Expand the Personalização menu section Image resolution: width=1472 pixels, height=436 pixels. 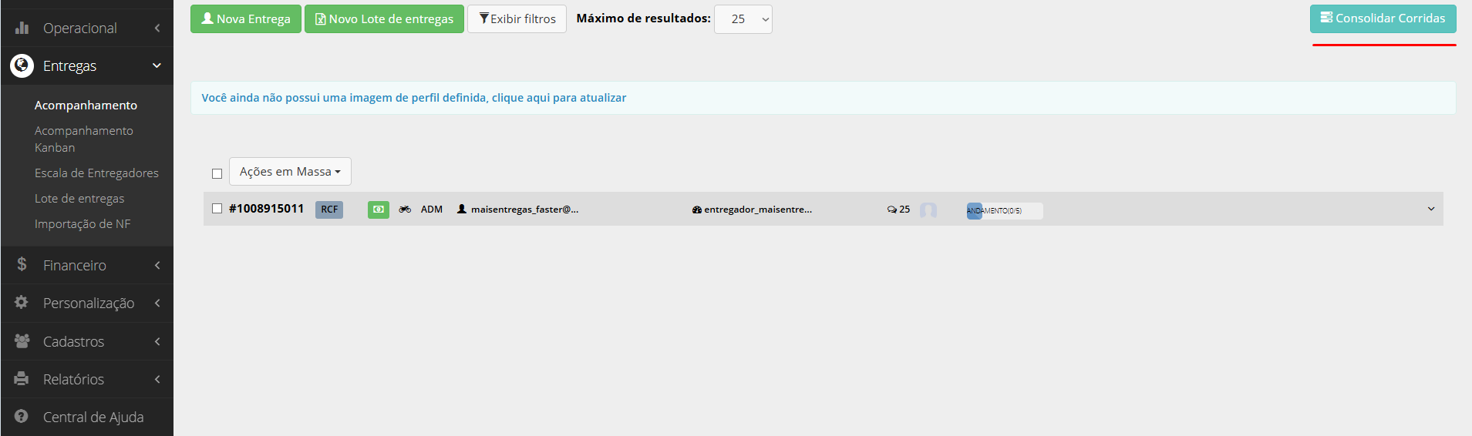87,303
